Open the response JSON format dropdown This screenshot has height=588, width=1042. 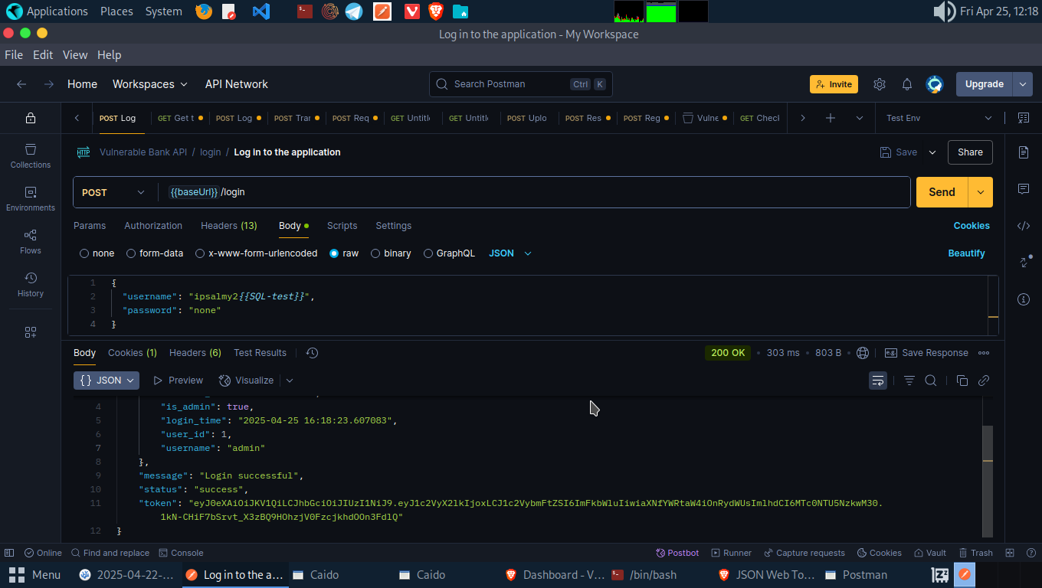click(x=106, y=381)
